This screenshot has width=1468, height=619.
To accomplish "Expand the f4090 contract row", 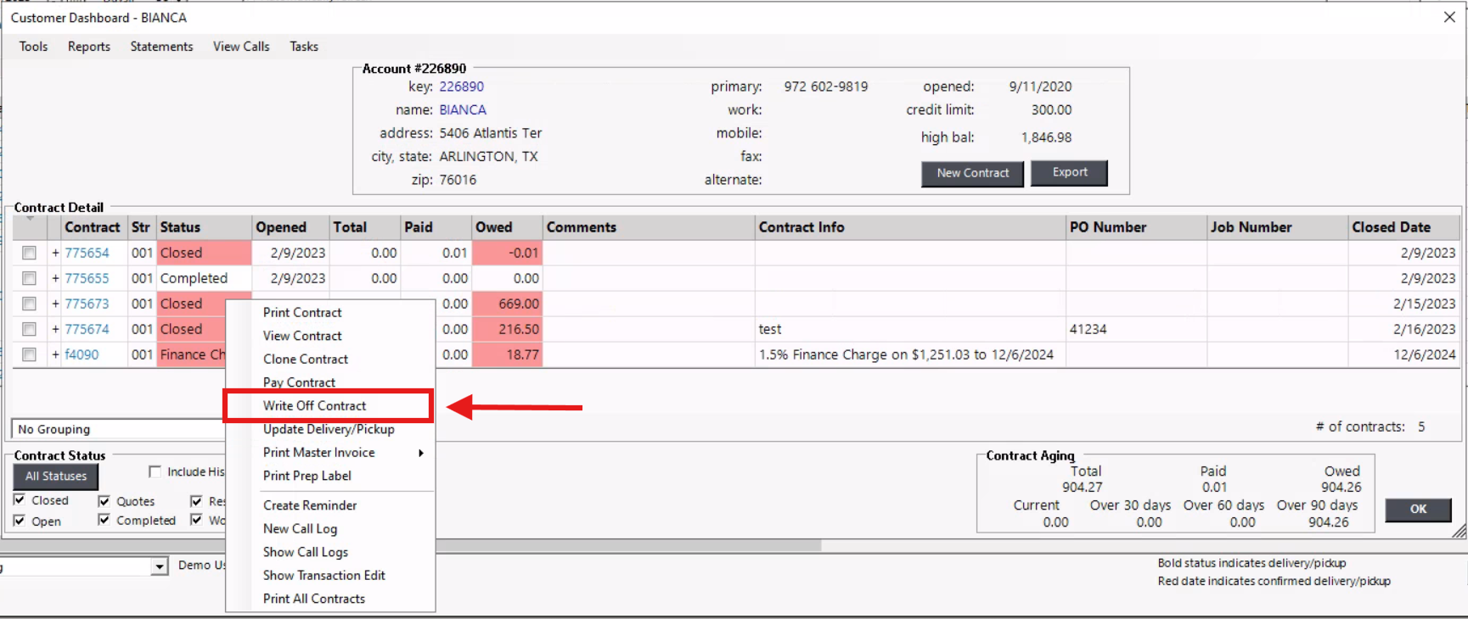I will coord(55,354).
